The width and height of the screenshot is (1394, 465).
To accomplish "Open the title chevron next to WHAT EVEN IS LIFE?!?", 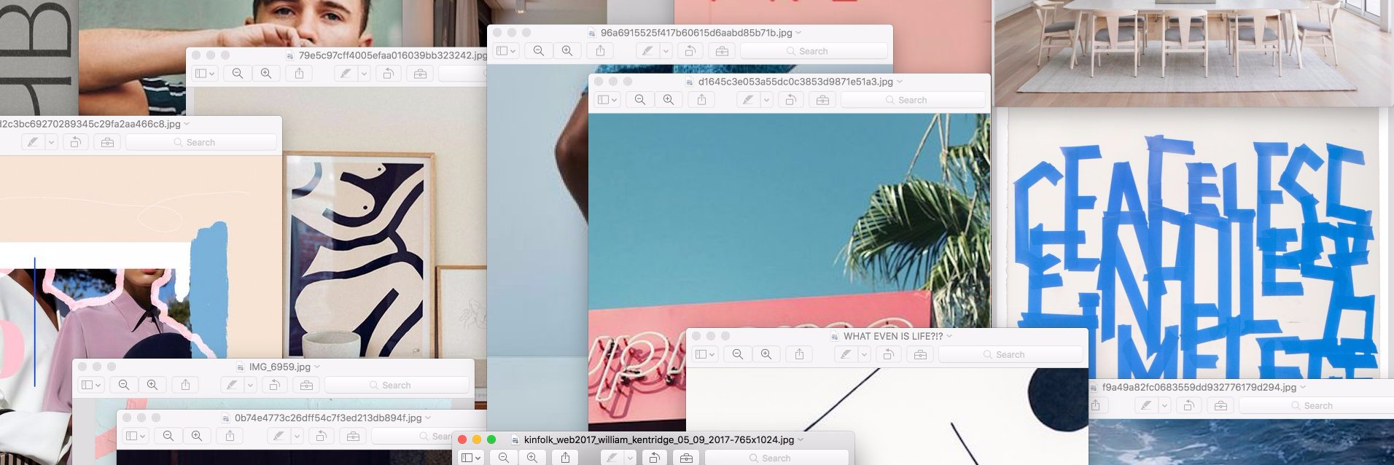I will 949,336.
